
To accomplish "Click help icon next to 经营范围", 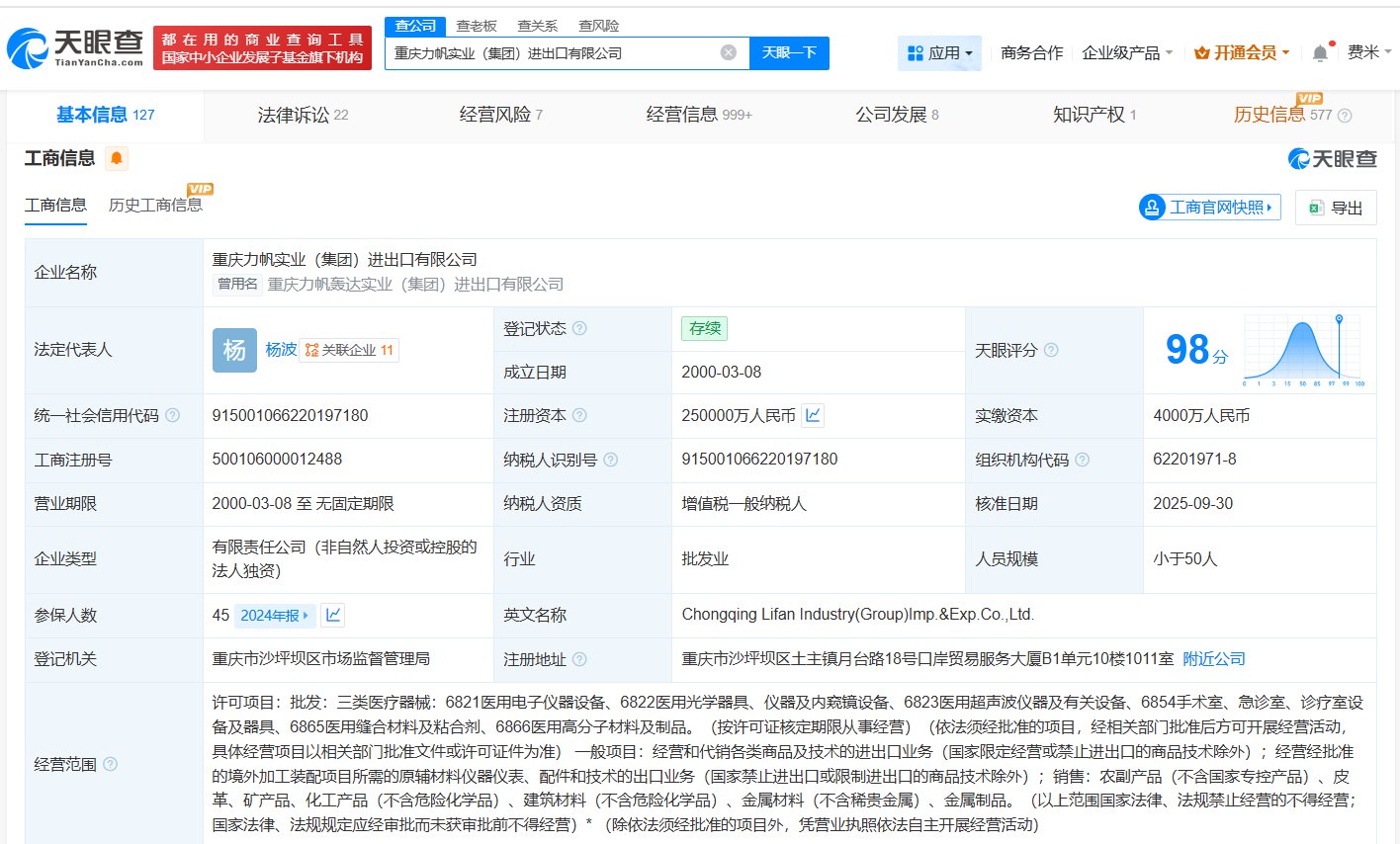I will (111, 764).
